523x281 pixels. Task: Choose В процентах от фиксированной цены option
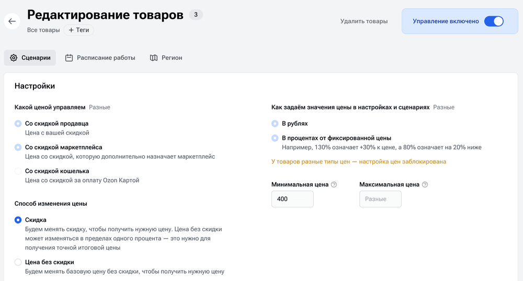click(275, 138)
